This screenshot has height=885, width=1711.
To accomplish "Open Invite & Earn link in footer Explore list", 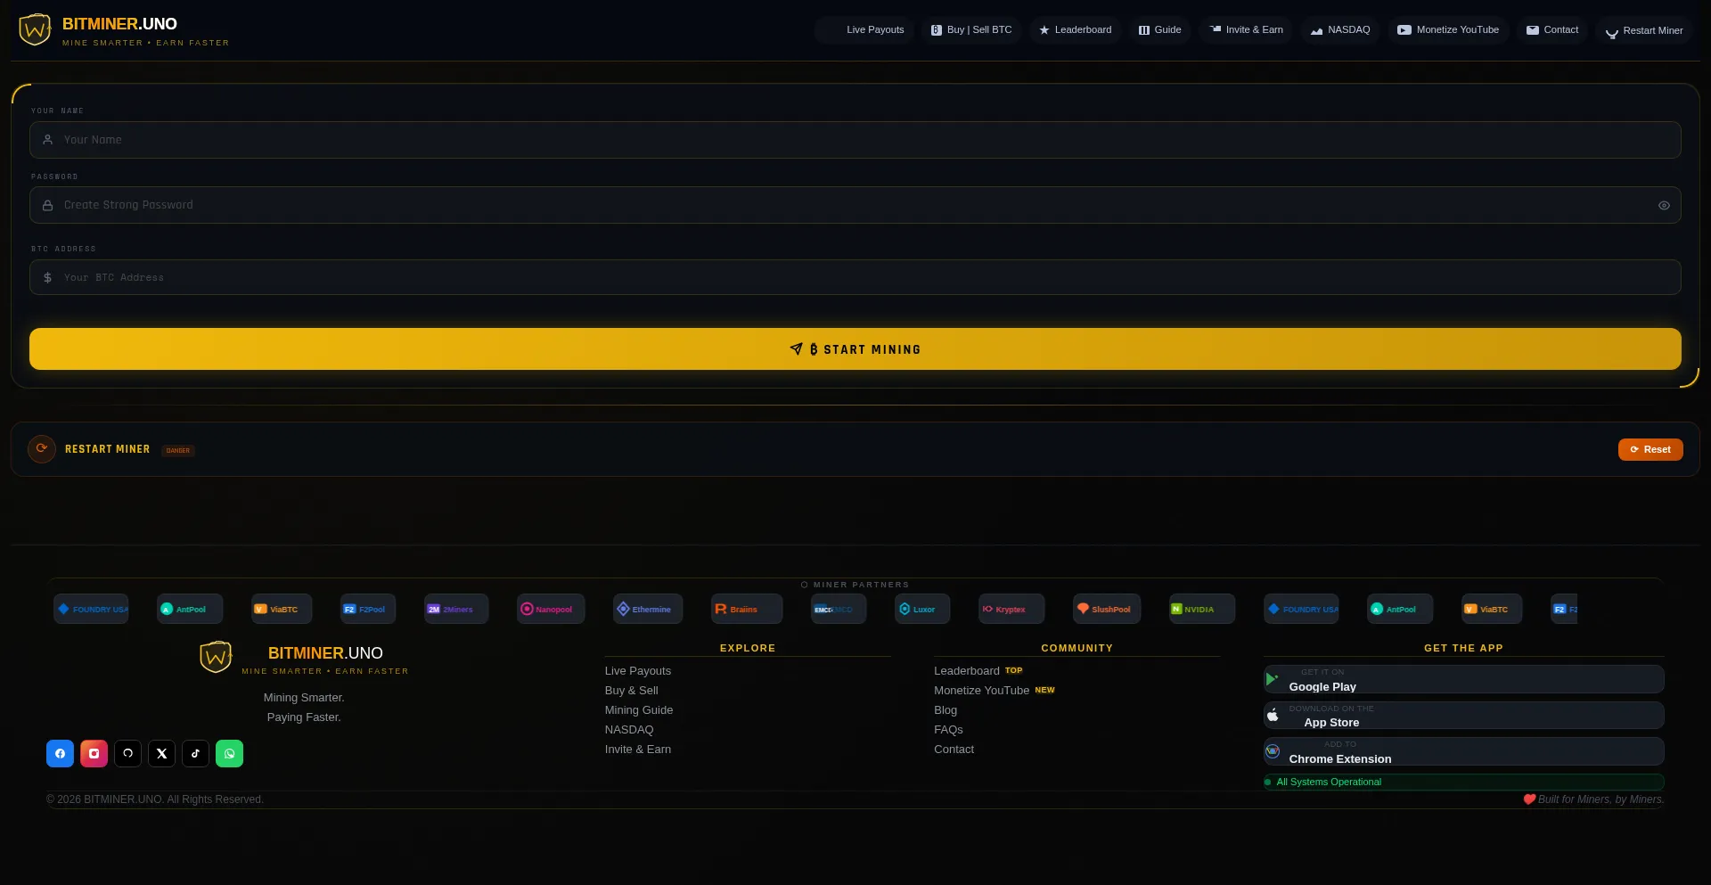I will tap(638, 750).
